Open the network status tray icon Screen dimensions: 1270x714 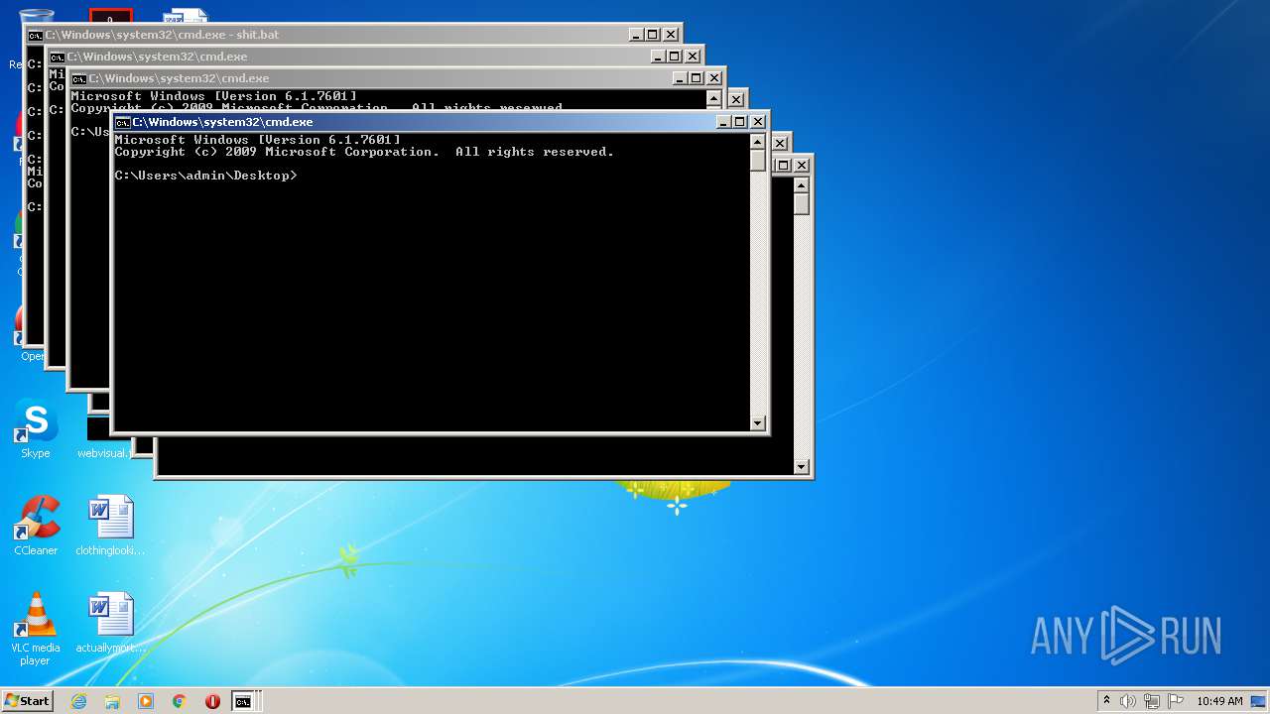(x=1152, y=701)
